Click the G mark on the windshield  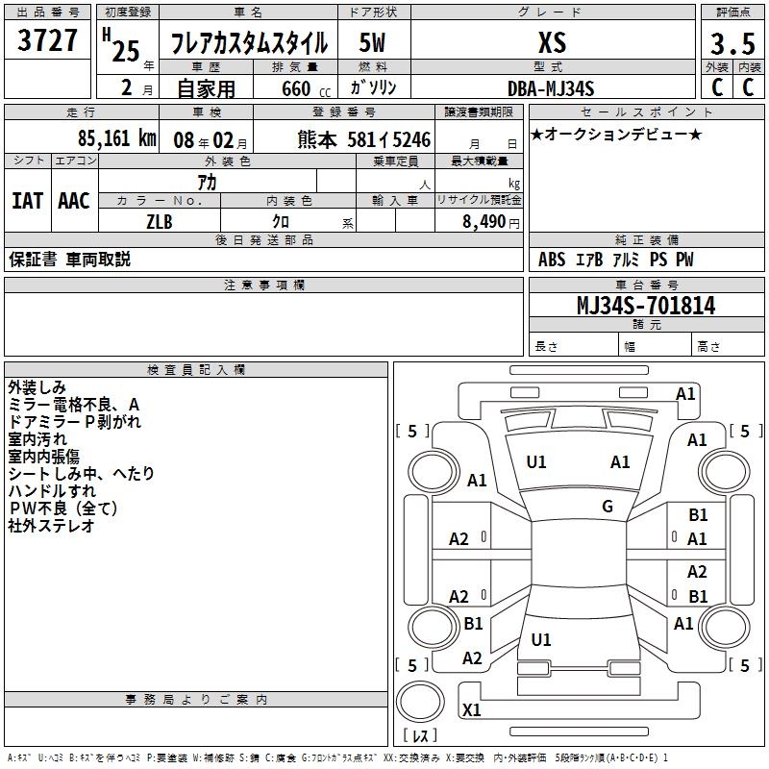tap(608, 507)
